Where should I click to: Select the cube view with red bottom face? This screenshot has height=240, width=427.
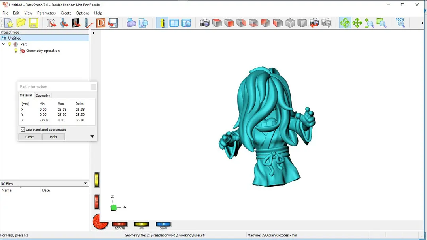tap(253, 23)
